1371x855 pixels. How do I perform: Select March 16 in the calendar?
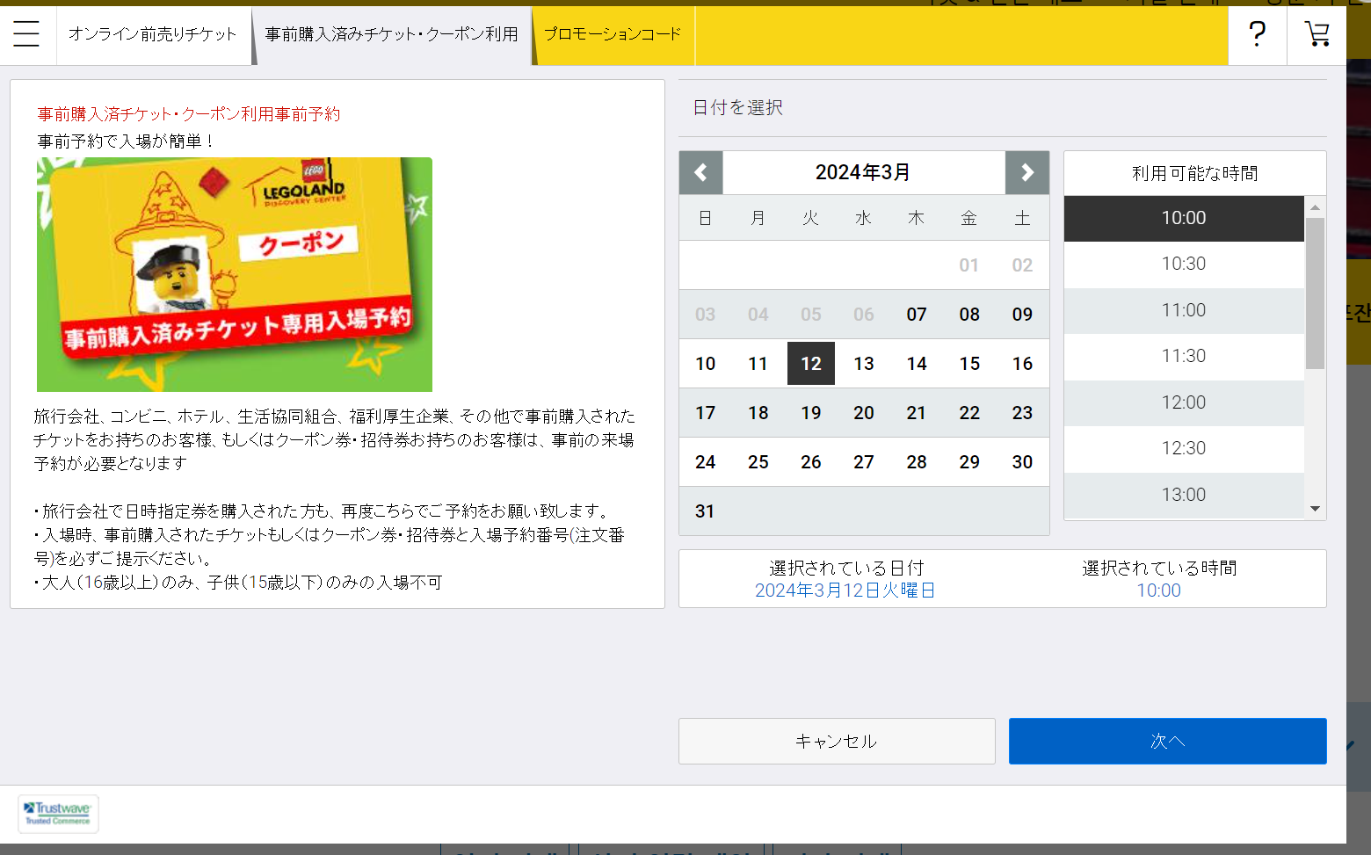point(1022,364)
